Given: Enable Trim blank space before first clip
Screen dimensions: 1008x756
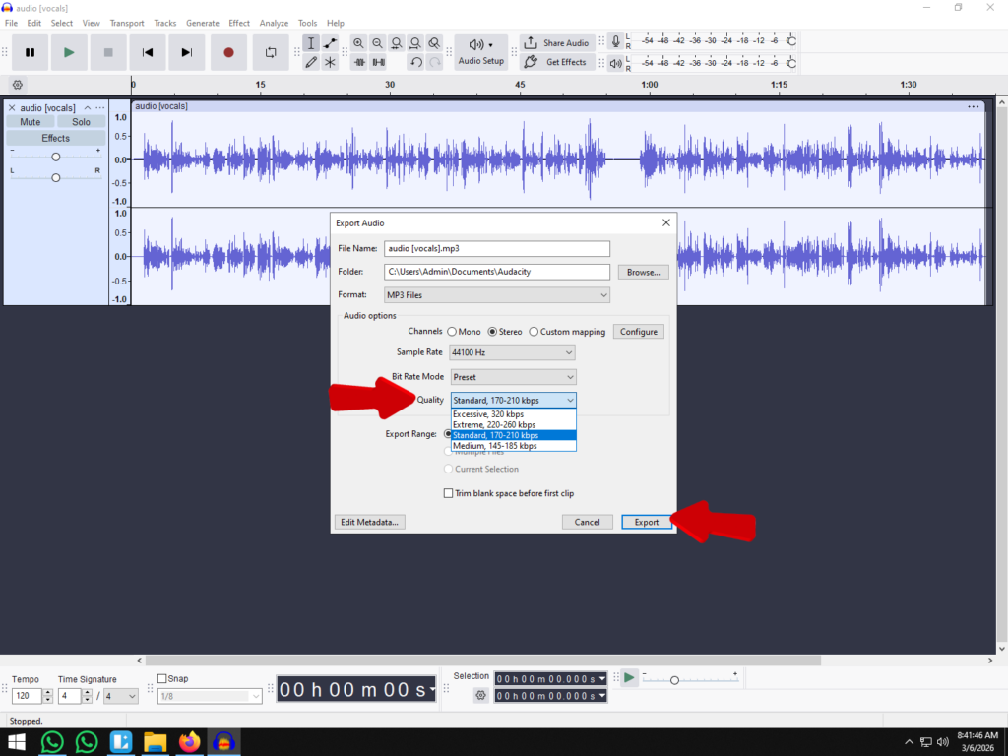Looking at the screenshot, I should [449, 493].
